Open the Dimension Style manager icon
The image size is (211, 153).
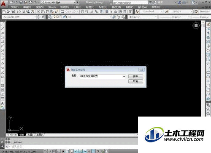point(167,11)
